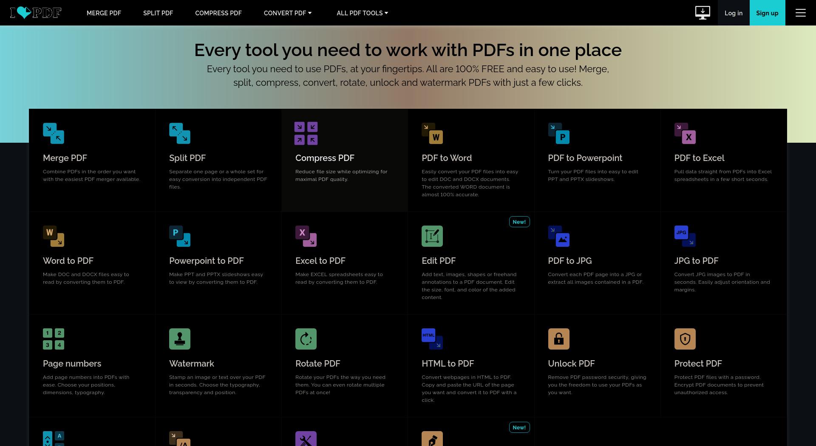816x446 pixels.
Task: Select the JPG to PDF title
Action: pos(696,261)
